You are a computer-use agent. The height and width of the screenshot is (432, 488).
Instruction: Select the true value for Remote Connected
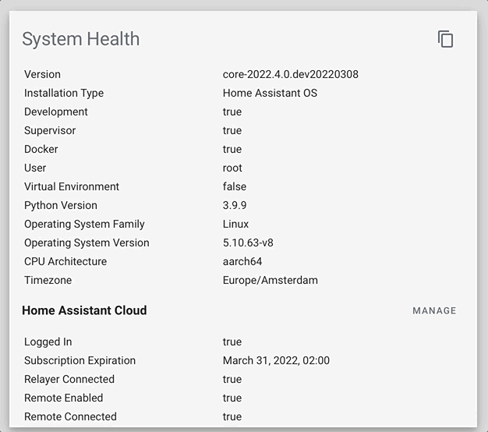232,416
